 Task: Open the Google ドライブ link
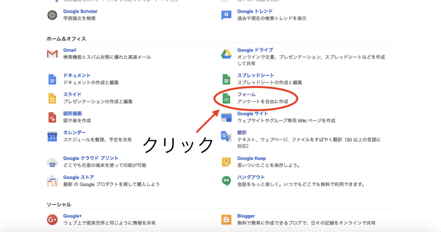255,50
